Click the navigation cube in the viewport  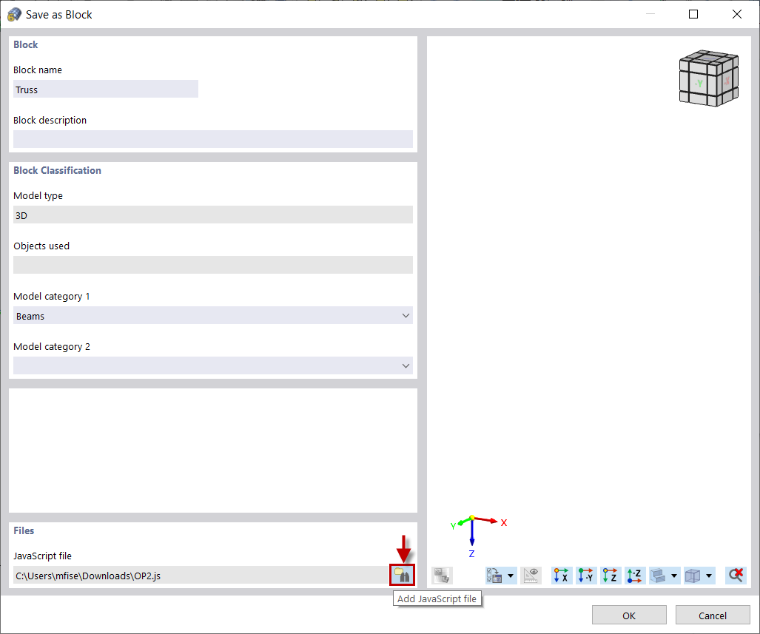[x=707, y=78]
